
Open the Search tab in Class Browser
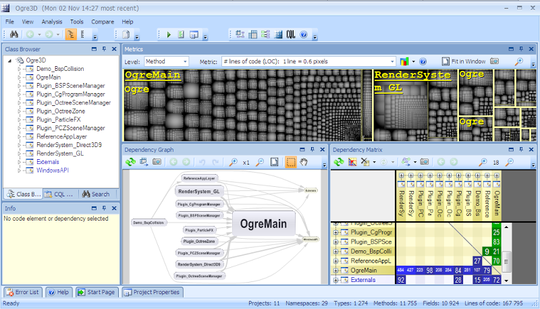(x=96, y=194)
